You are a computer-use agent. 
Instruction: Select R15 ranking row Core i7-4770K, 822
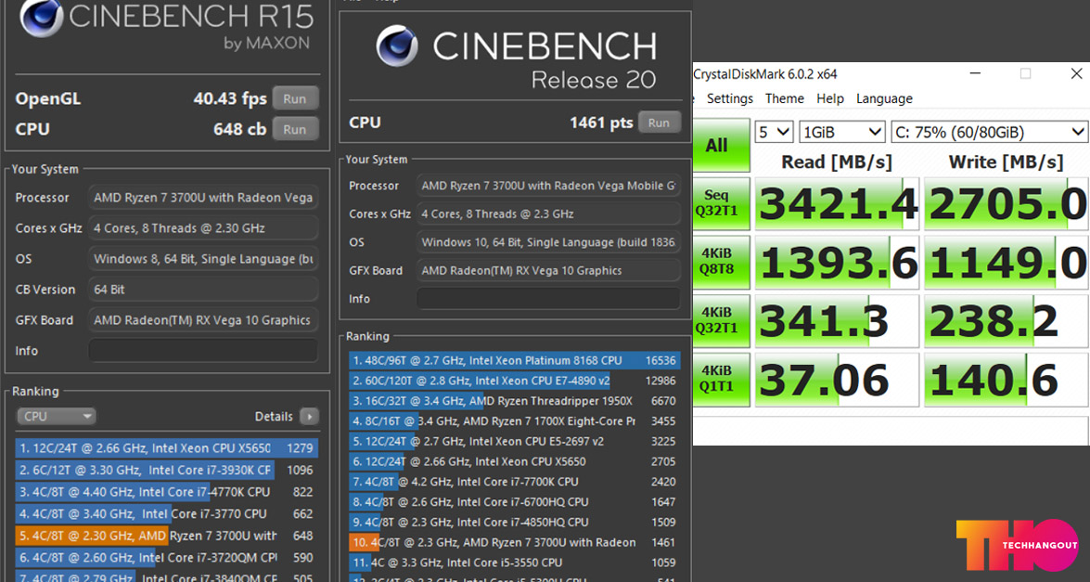(x=167, y=492)
